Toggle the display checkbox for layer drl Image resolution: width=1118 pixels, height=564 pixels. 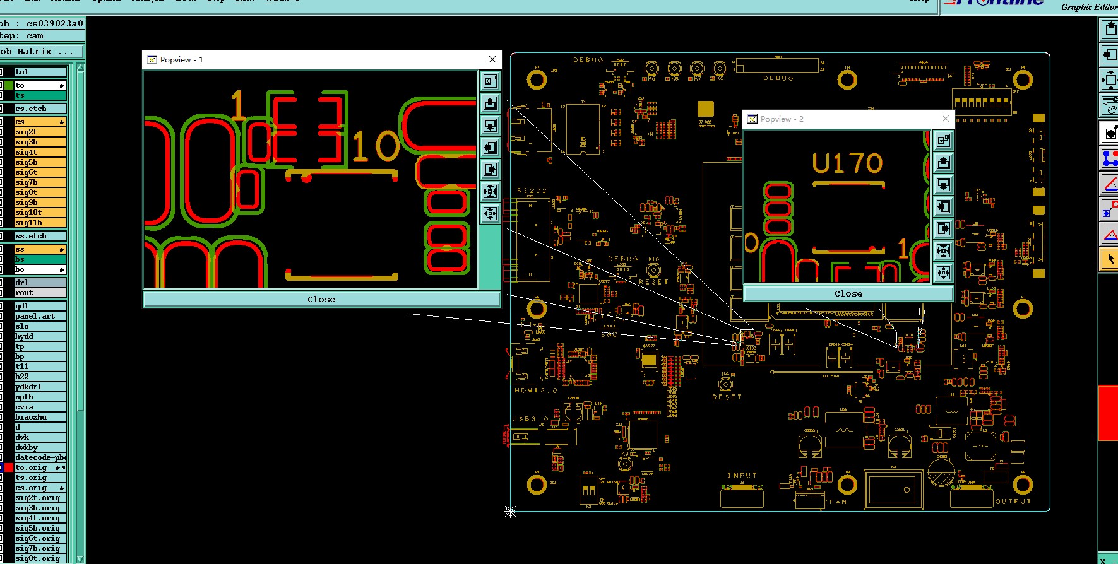1,283
